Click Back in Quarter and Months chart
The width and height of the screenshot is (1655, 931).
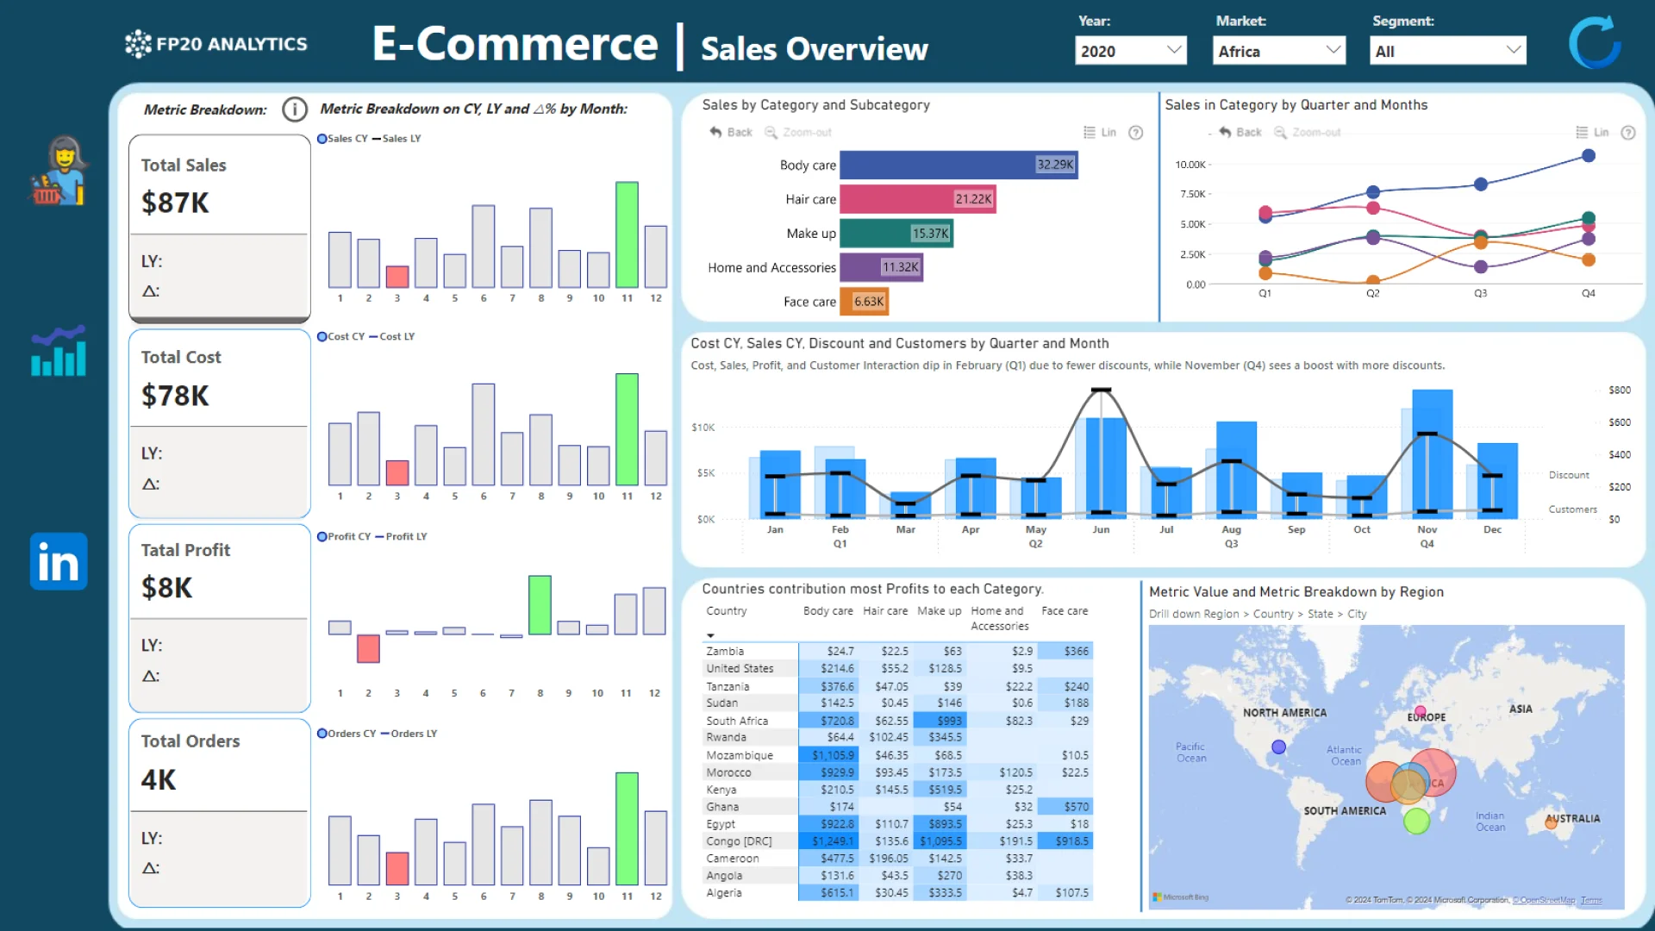tap(1240, 132)
